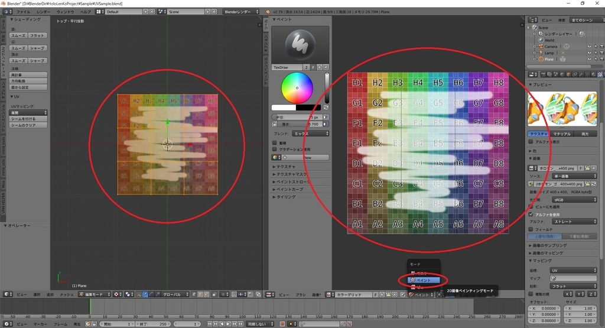Open the メッシュ menu in 3D view header
The image size is (605, 328).
(x=66, y=294)
